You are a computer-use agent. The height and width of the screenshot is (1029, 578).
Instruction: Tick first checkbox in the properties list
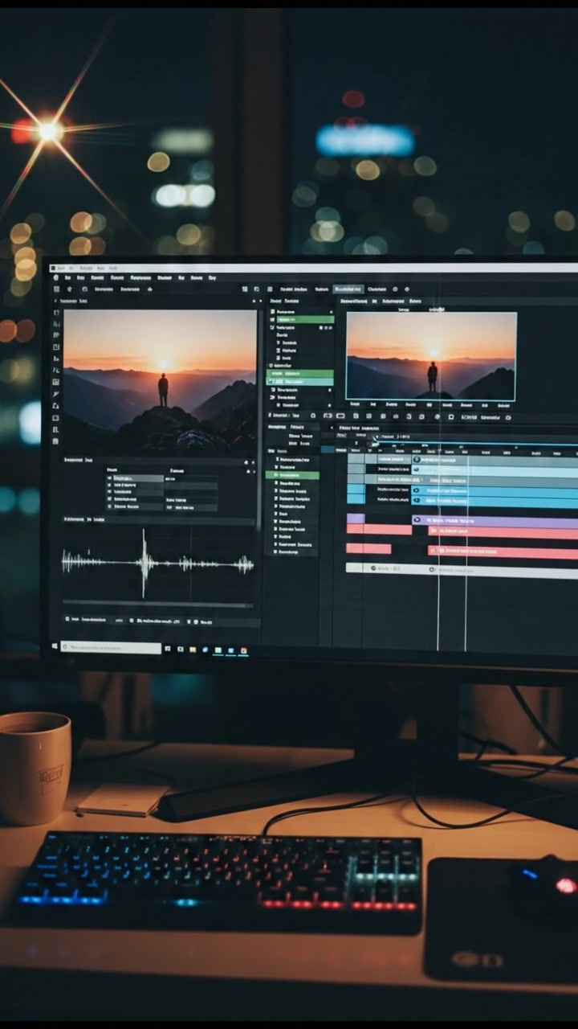pyautogui.click(x=111, y=478)
